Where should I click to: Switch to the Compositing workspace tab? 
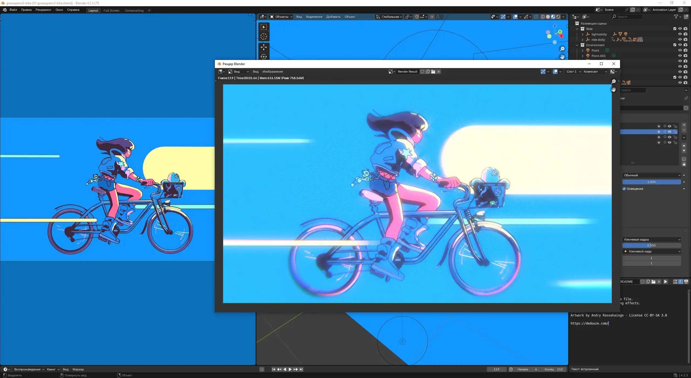134,11
